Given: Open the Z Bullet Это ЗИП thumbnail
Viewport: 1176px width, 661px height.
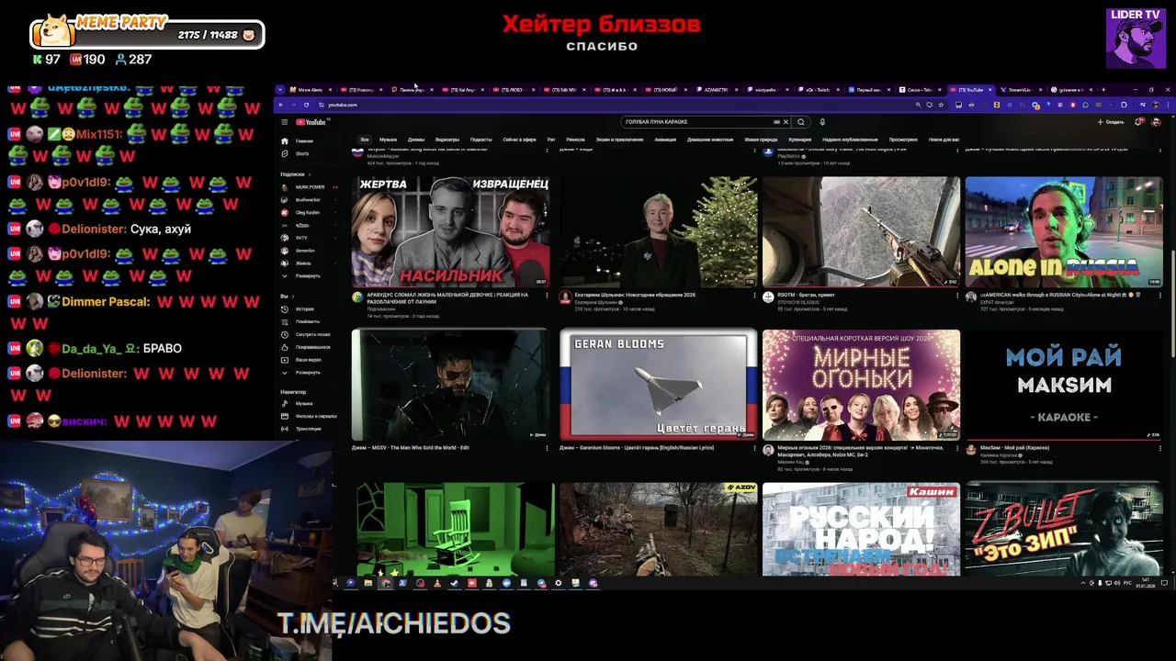Looking at the screenshot, I should 1063,529.
